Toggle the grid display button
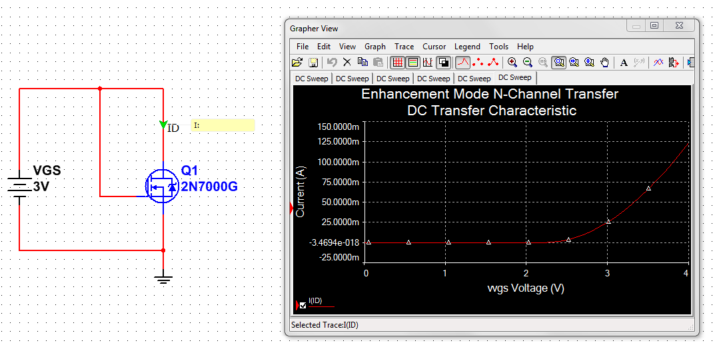This screenshot has height=349, width=715. point(398,63)
